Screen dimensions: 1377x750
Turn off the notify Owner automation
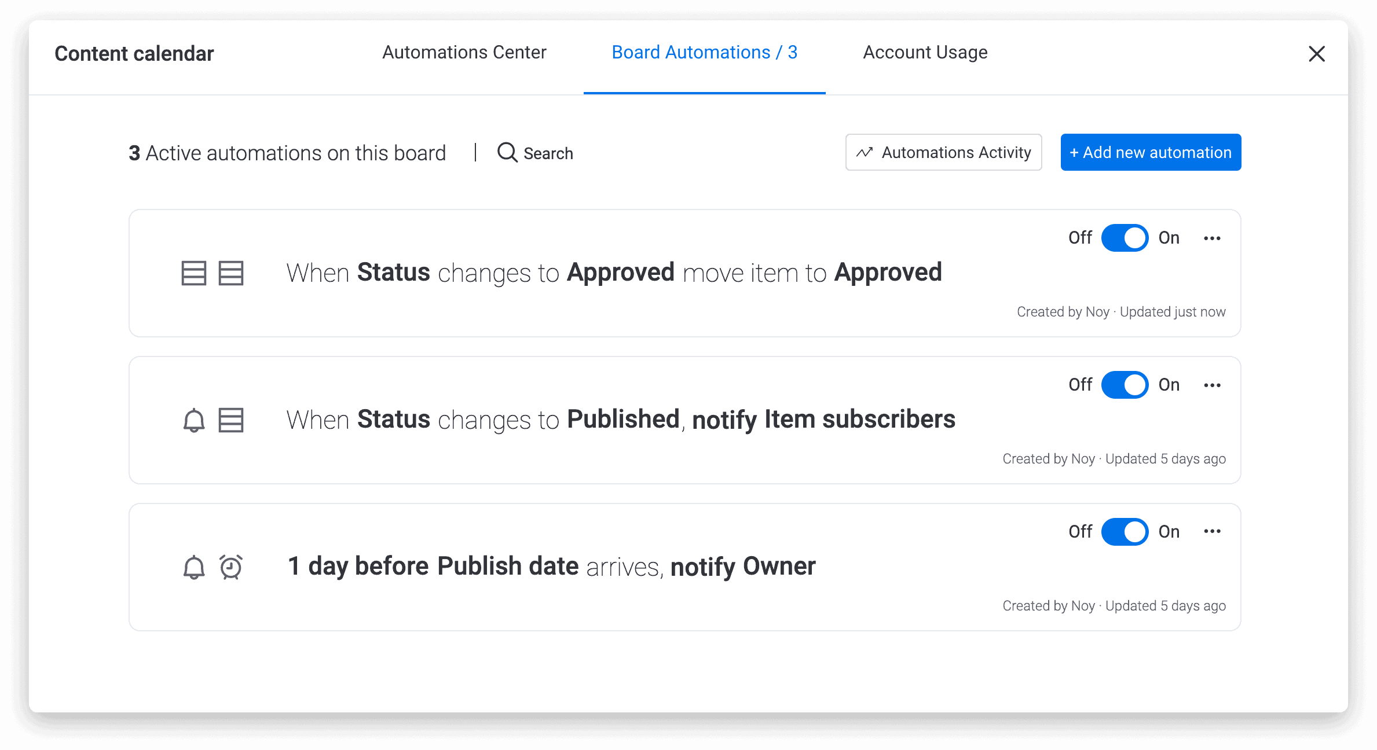pos(1125,532)
